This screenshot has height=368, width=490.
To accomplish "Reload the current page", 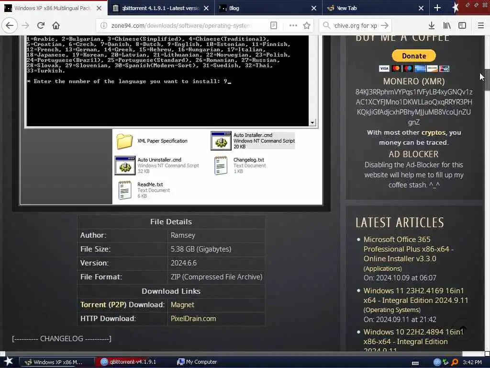I will [41, 25].
